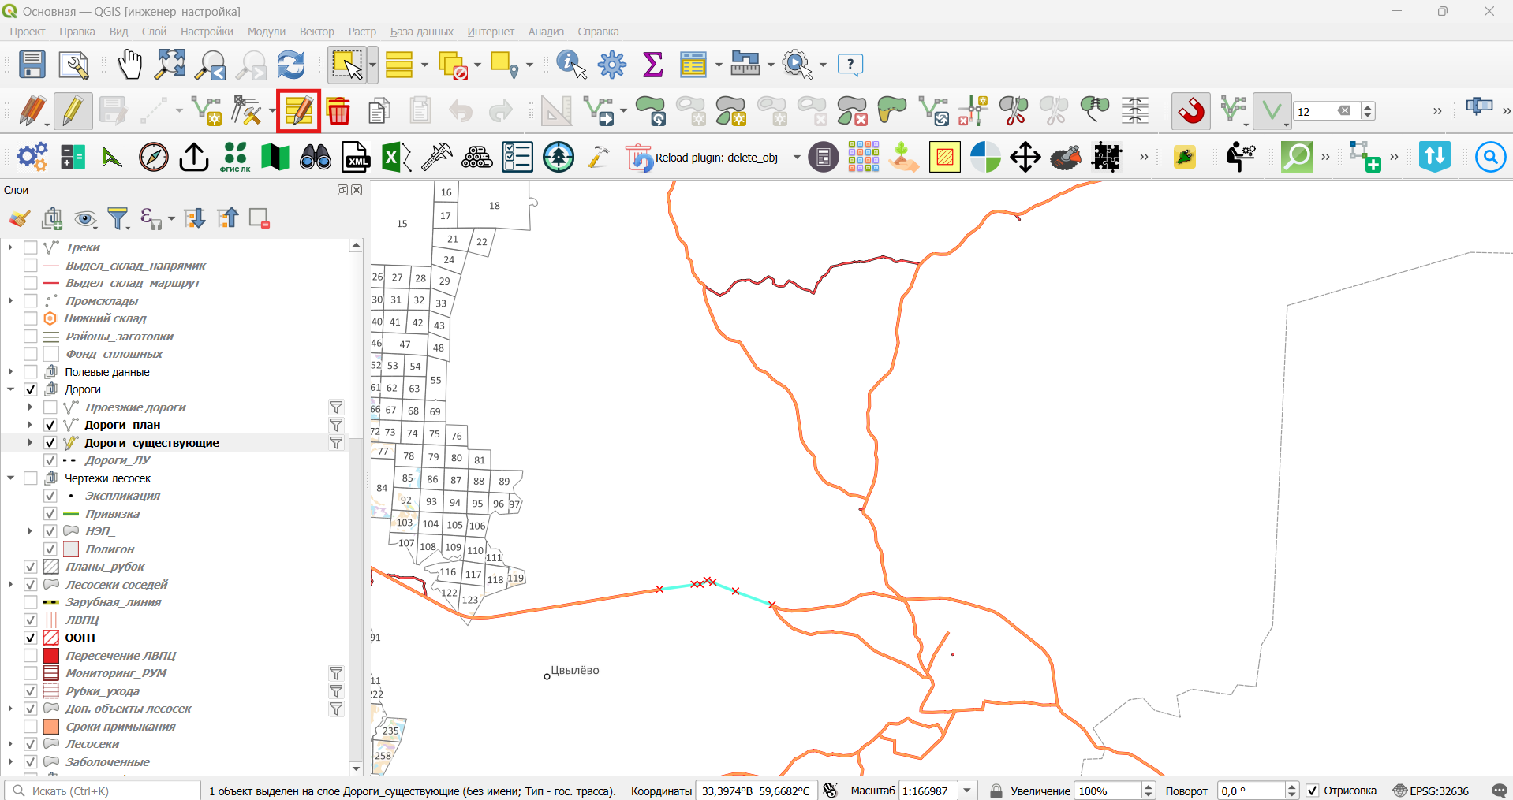This screenshot has width=1513, height=800.
Task: Open the Проект menu
Action: coord(28,32)
